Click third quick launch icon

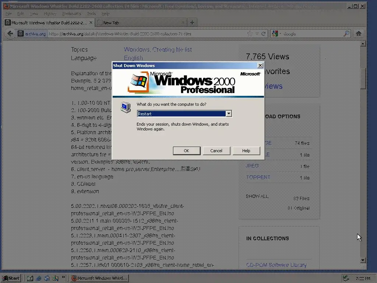click(47, 279)
